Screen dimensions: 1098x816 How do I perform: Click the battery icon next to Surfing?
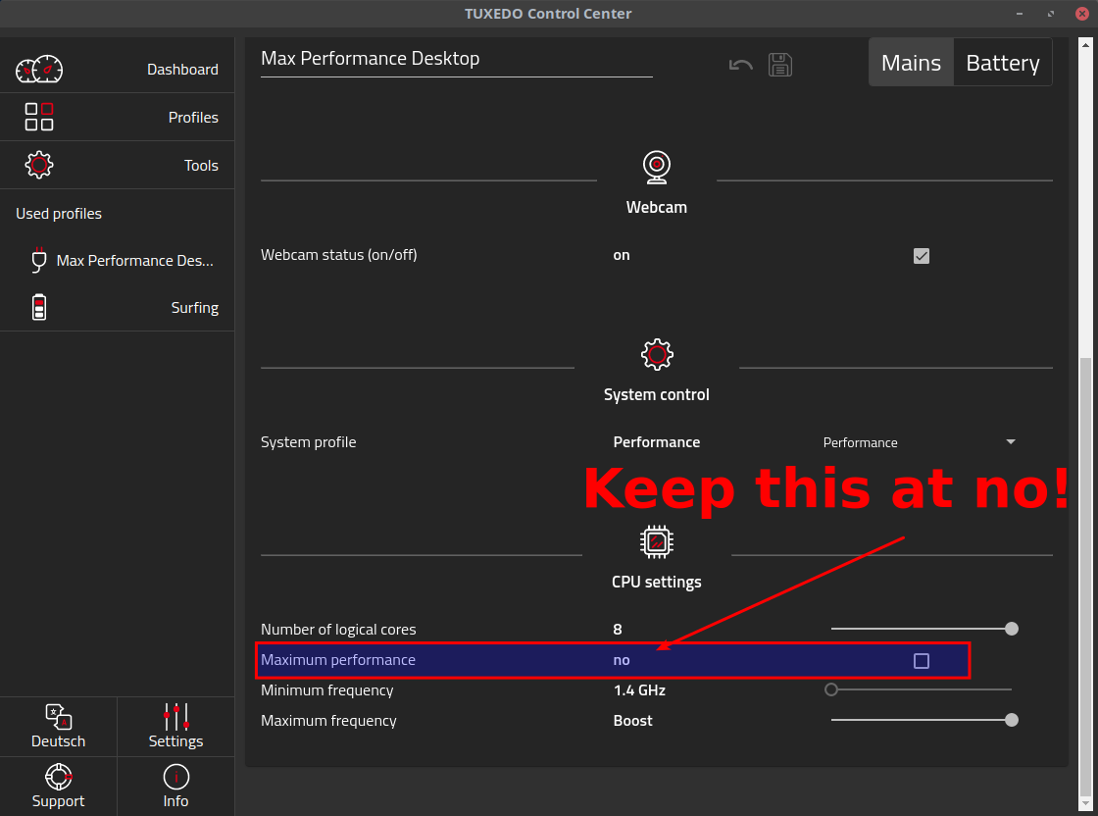(x=39, y=308)
